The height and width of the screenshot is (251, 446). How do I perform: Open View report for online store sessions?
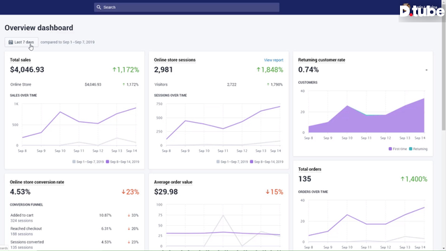(x=274, y=60)
